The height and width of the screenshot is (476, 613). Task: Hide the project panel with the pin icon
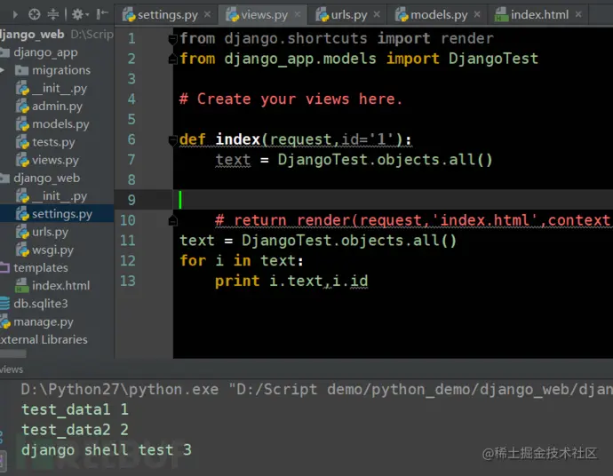102,14
